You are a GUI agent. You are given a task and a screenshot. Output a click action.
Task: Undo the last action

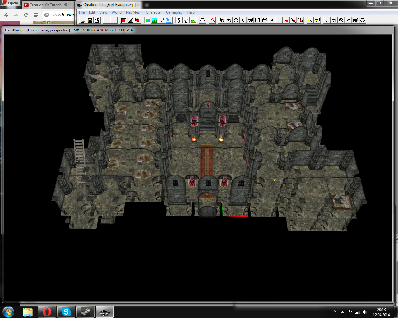pos(107,20)
